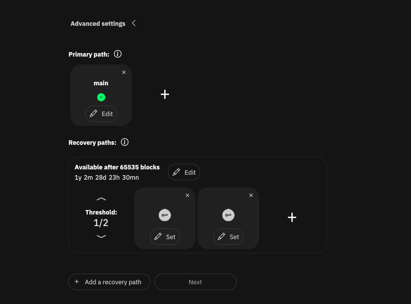Set the first recovery key
Screen dimensions: 411x304
tap(165, 237)
